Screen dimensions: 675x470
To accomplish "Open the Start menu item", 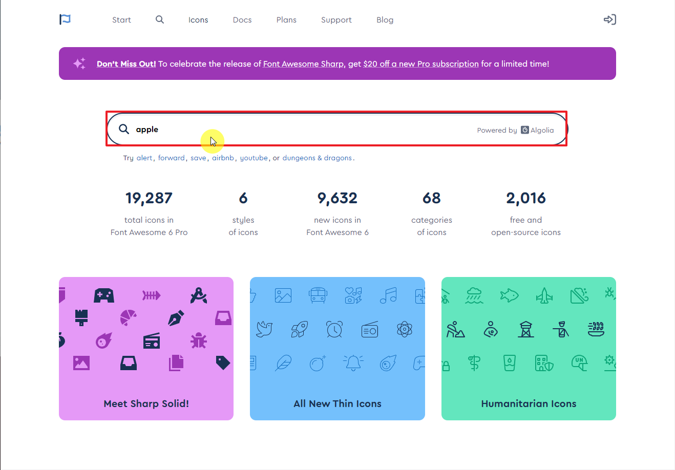I will 121,20.
